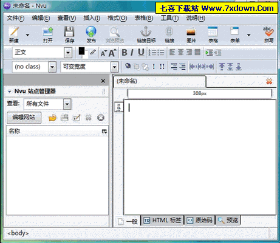Click the new folder icon in site manager
This screenshot has width=280, height=243.
tap(64, 118)
